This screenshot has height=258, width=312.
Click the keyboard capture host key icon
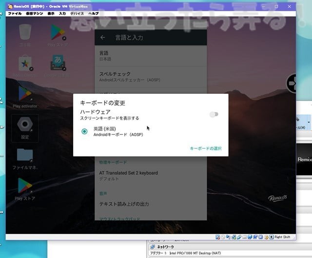[272, 237]
